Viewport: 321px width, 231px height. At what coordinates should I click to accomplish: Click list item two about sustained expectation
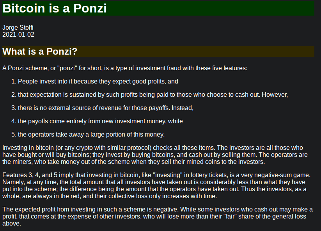coord(153,95)
